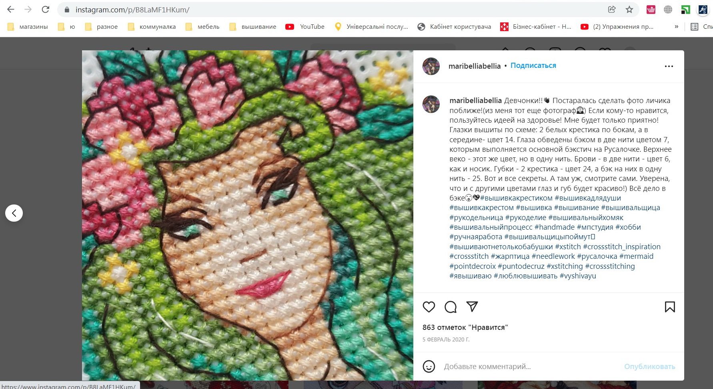Click Подписаться to follow maribelliabellia
Image resolution: width=713 pixels, height=389 pixels.
pos(533,65)
